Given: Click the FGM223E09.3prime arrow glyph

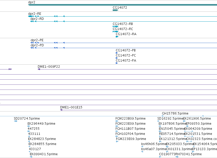Looking at the screenshot, I should (x=117, y=141).
